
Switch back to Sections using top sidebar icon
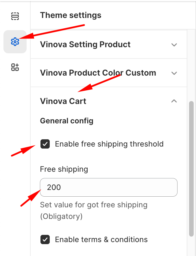[15, 16]
